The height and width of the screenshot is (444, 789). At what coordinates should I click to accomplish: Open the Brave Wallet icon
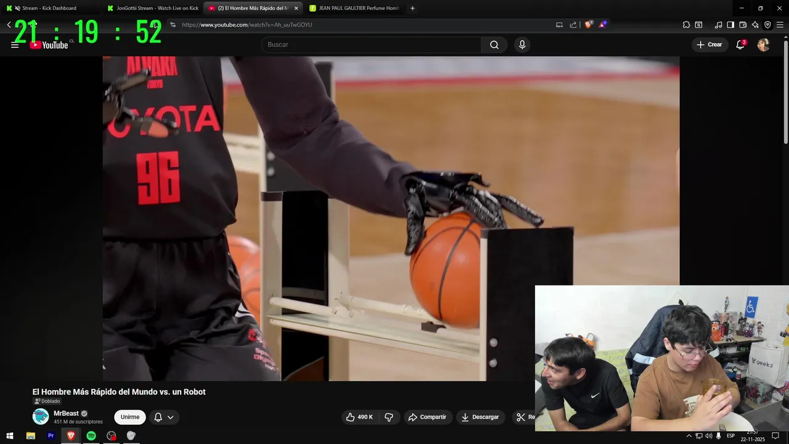(743, 25)
